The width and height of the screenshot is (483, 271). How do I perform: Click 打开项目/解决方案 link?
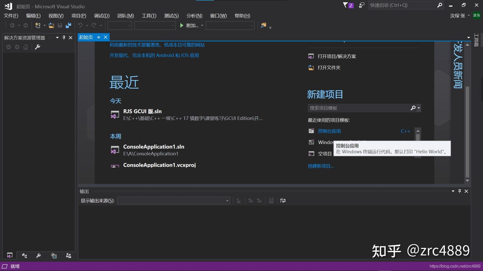point(337,56)
